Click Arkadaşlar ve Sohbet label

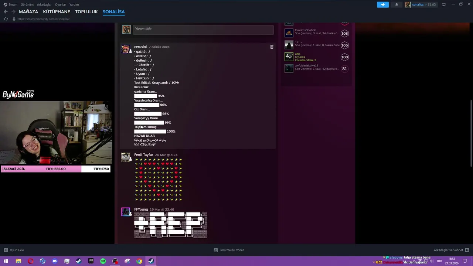tap(448, 250)
